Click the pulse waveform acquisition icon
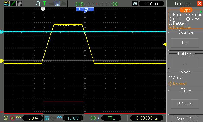 point(38,4)
